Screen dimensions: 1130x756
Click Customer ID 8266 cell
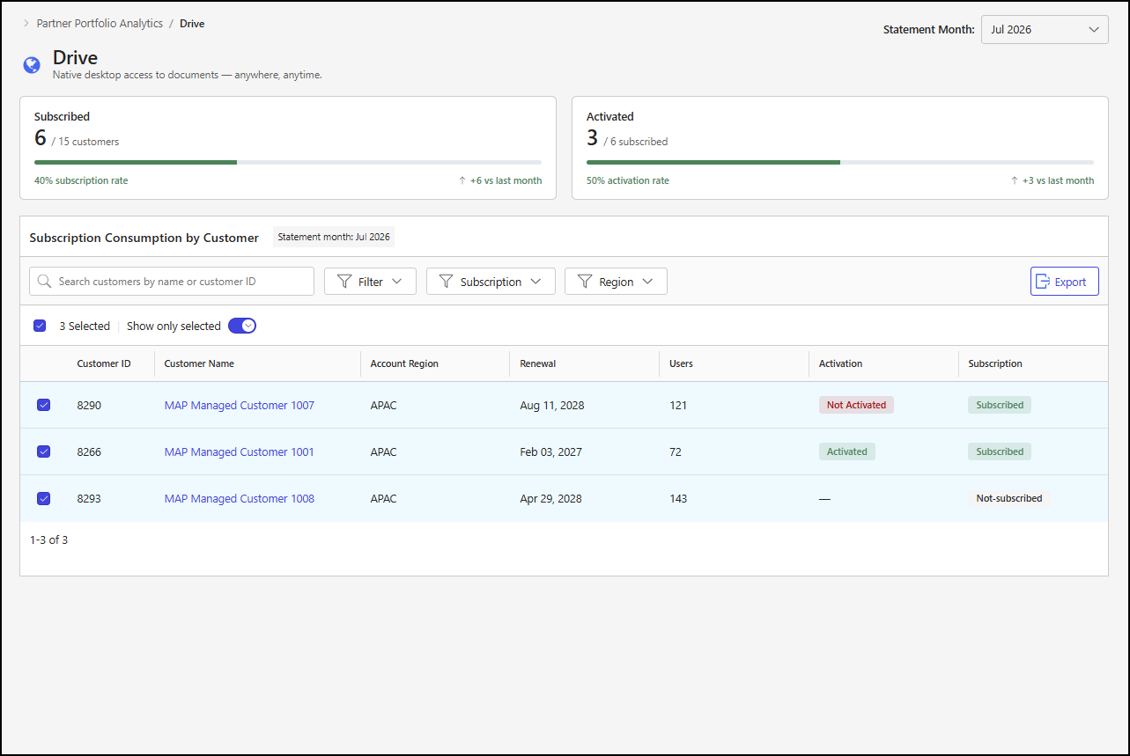click(89, 451)
